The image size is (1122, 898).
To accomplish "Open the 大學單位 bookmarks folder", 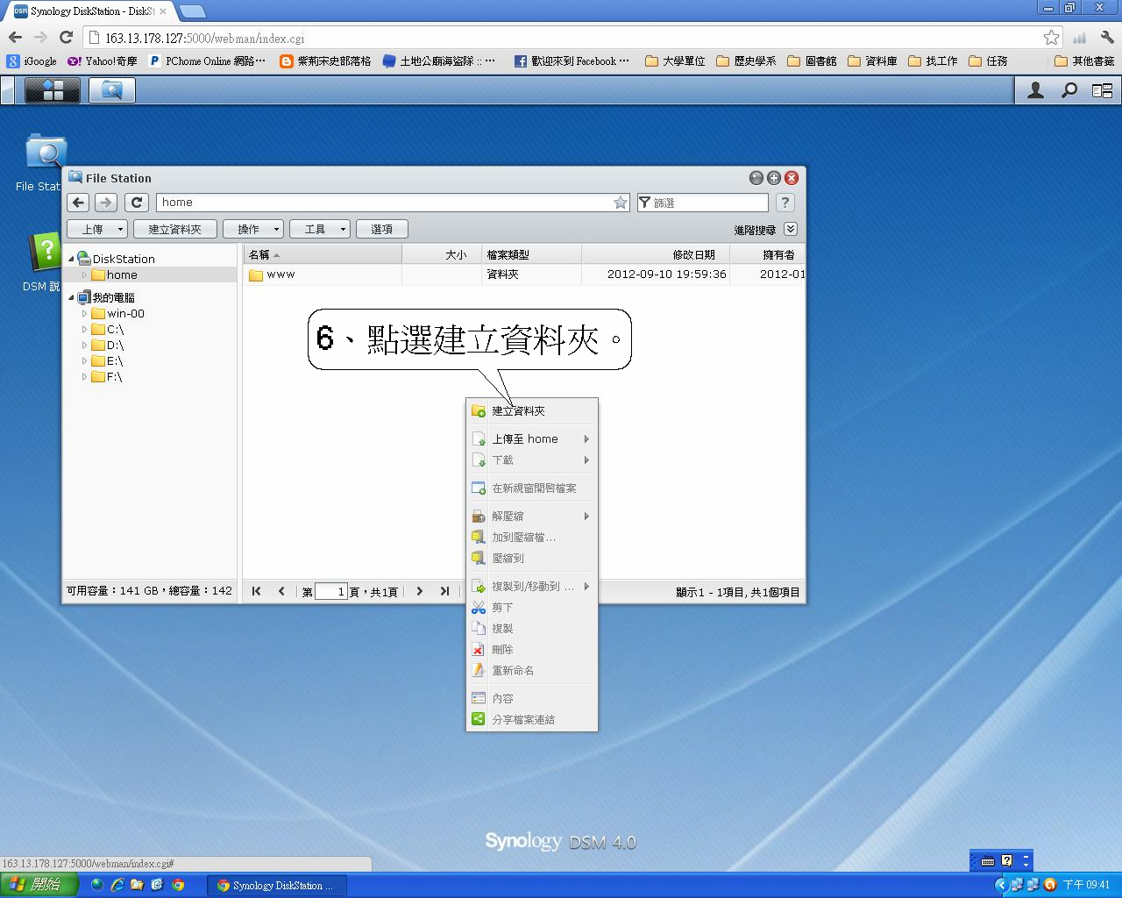I will coord(675,61).
